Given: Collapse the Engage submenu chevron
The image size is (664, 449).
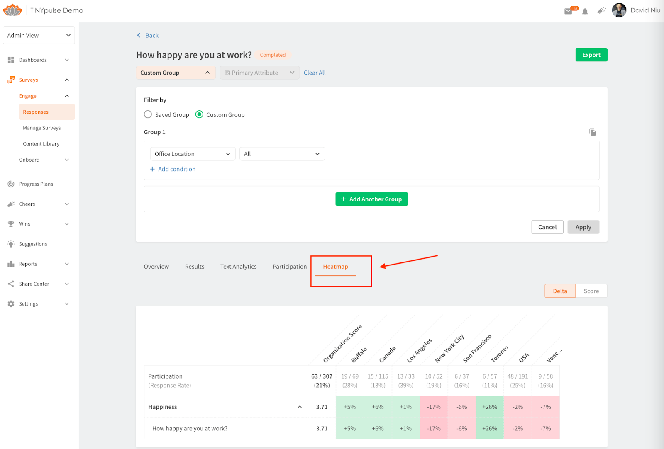Looking at the screenshot, I should click(x=67, y=96).
